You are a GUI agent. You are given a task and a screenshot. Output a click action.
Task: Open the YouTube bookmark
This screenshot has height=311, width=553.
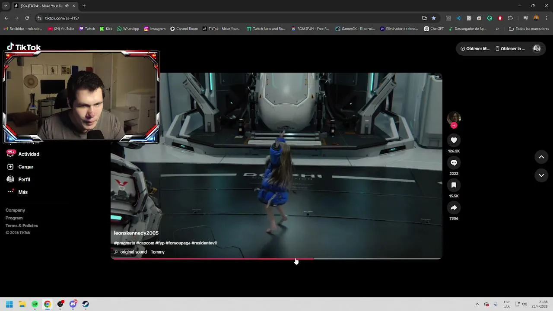(61, 29)
